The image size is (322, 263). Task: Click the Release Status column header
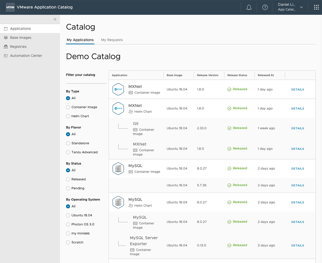pyautogui.click(x=237, y=75)
